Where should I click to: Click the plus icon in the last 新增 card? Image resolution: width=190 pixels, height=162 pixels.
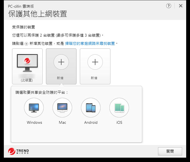95,62
